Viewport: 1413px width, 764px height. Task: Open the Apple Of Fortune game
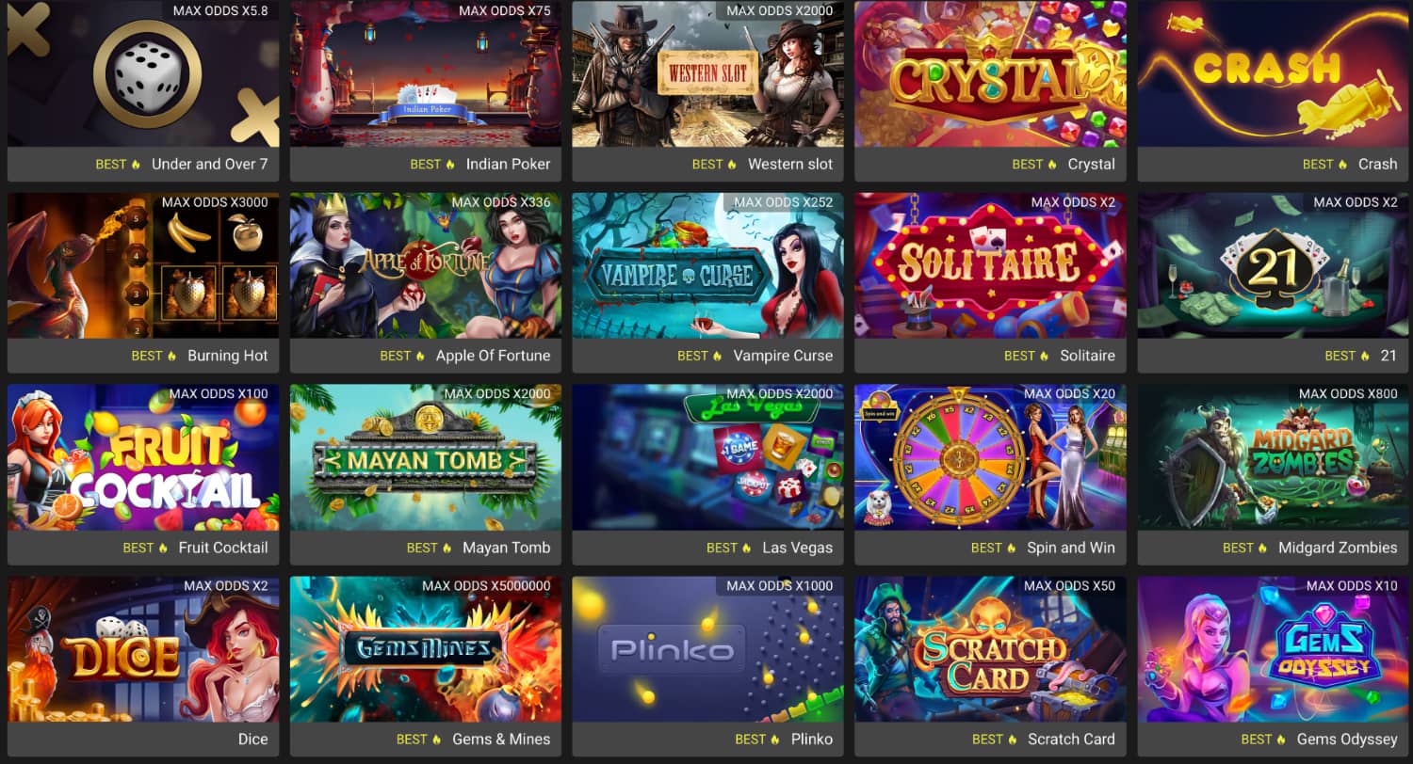(426, 283)
